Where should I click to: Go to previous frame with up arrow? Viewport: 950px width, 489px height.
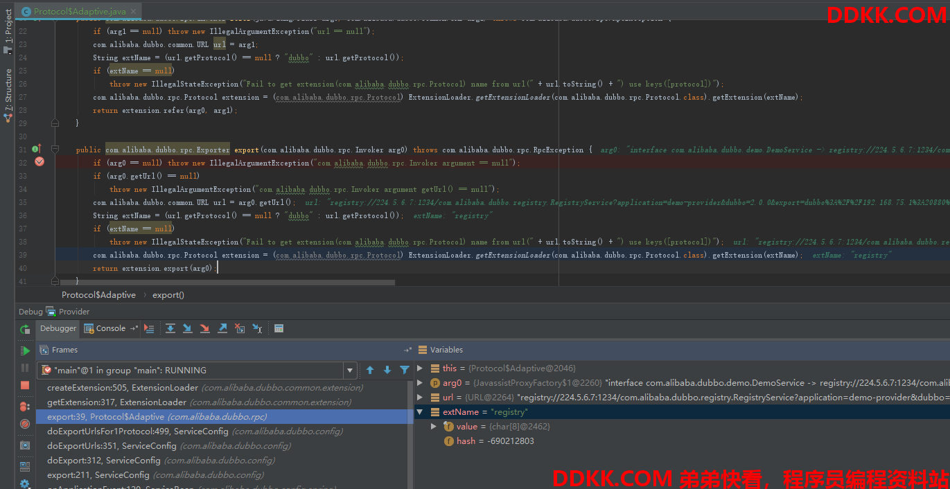370,370
